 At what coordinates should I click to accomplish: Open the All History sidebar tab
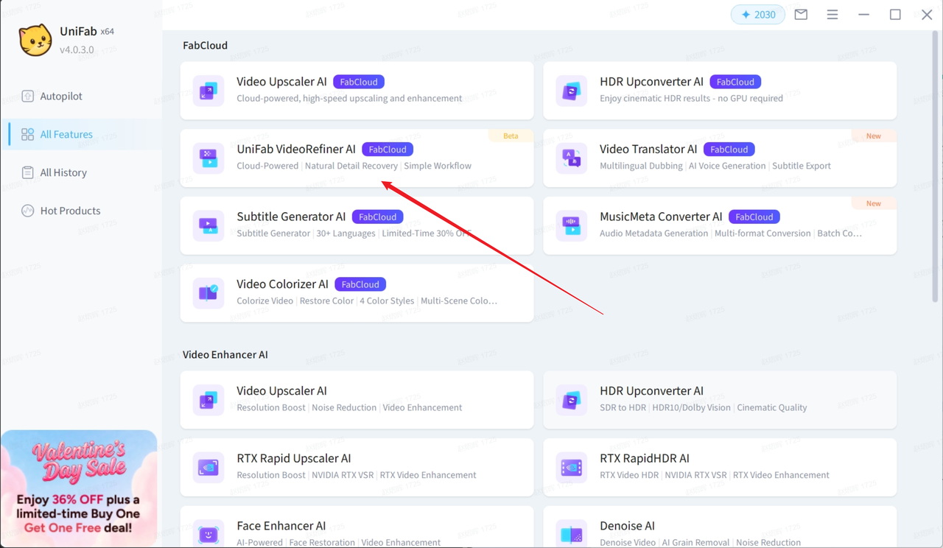pos(63,172)
